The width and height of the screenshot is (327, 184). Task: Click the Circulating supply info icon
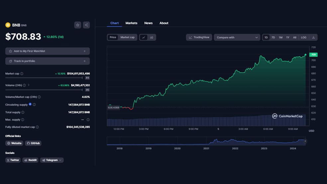click(x=34, y=104)
